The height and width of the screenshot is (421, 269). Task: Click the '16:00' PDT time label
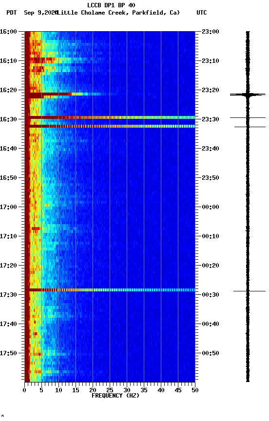[8, 32]
